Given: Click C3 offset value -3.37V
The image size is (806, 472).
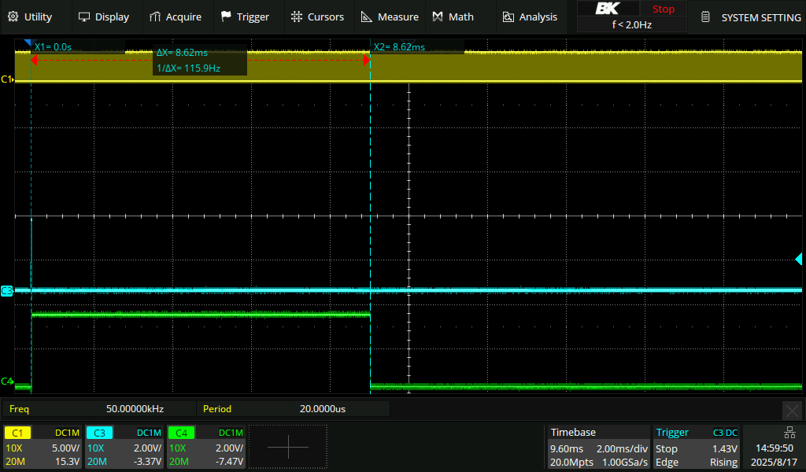Looking at the screenshot, I should (x=147, y=461).
